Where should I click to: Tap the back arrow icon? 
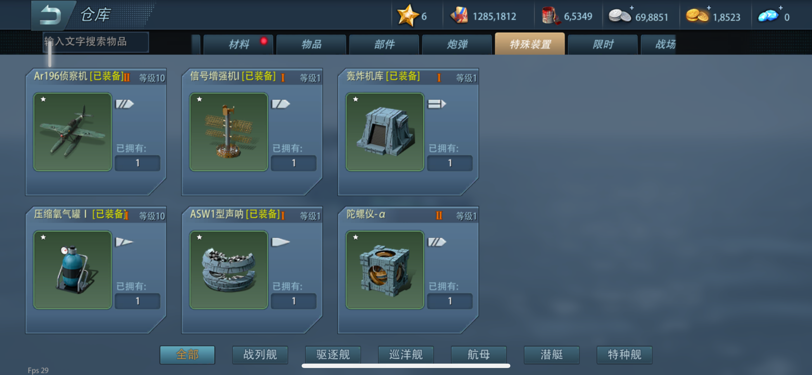click(x=51, y=15)
